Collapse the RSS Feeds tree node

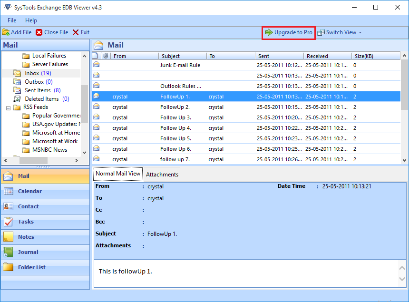pyautogui.click(x=9, y=107)
